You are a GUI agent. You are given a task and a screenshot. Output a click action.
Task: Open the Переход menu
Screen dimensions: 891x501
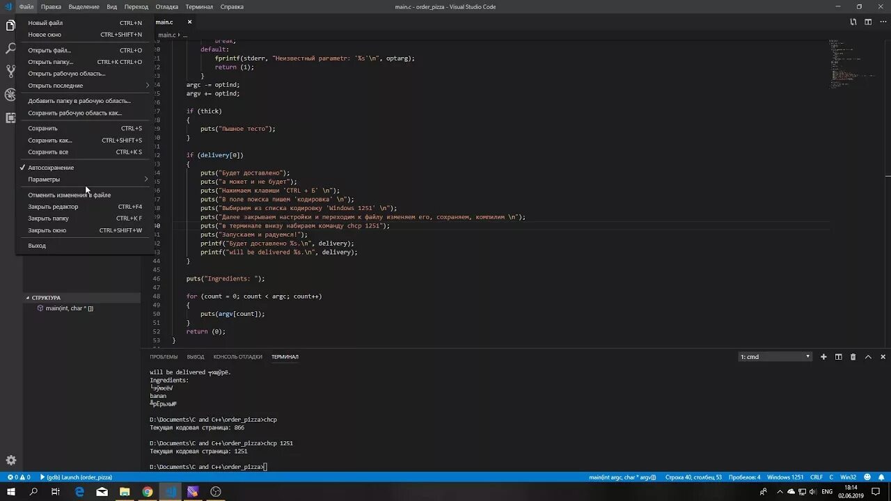pyautogui.click(x=136, y=7)
